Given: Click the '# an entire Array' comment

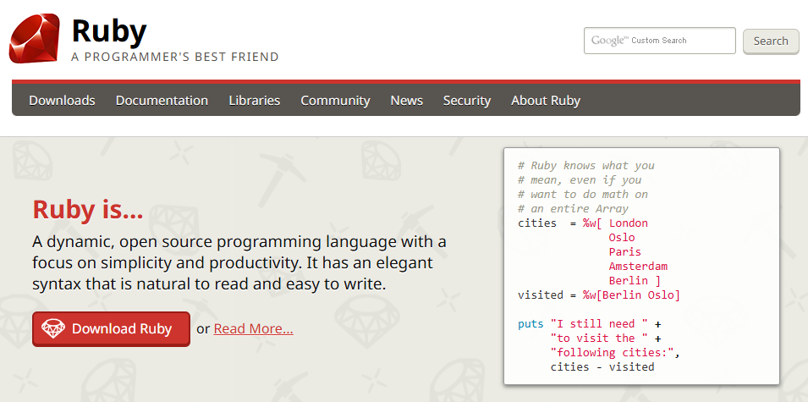Looking at the screenshot, I should coord(573,209).
